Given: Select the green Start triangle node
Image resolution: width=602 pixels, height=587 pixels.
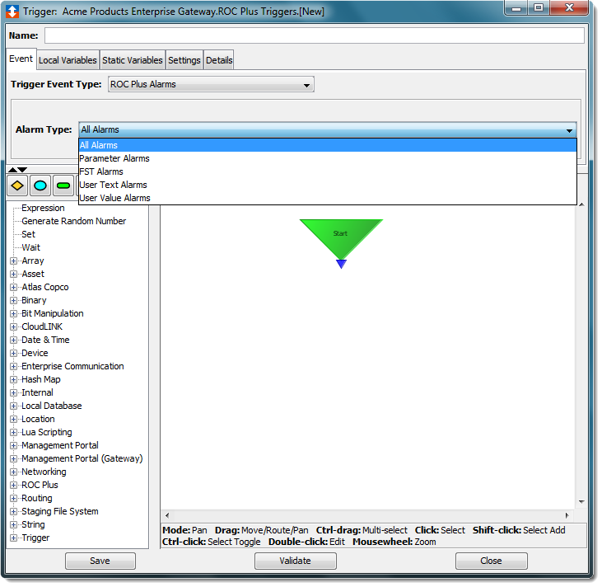Looking at the screenshot, I should 341,234.
